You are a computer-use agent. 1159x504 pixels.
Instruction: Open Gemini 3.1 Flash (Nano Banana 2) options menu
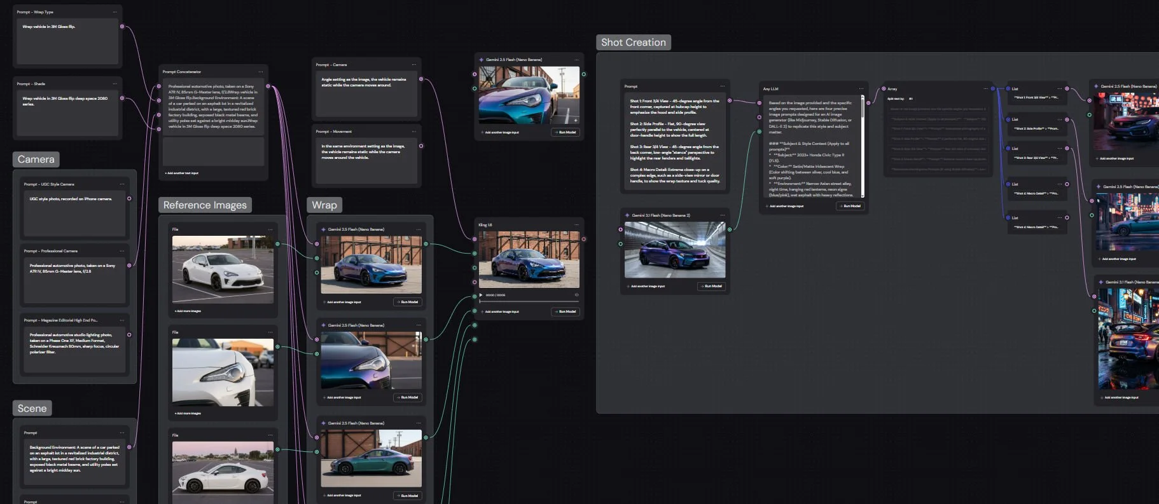[722, 215]
